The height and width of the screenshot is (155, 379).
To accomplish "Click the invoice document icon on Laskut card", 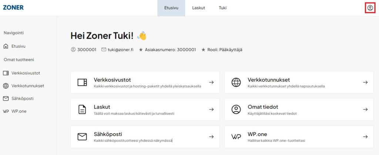I will (x=82, y=109).
